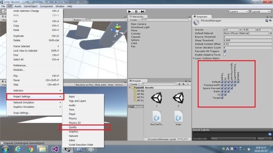
Task: Open Google Chrome from taskbar
Action: [30, 149]
